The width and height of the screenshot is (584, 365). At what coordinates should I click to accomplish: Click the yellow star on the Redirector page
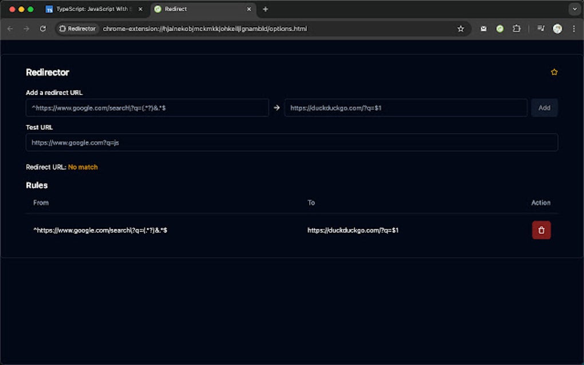[x=554, y=72]
